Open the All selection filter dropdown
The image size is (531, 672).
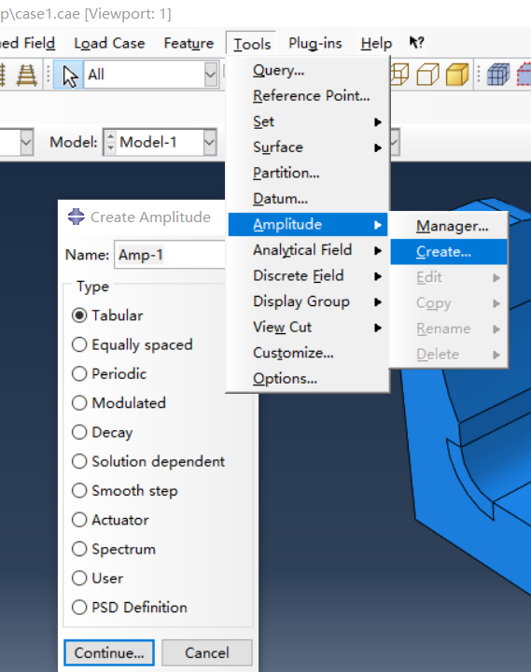(x=210, y=75)
